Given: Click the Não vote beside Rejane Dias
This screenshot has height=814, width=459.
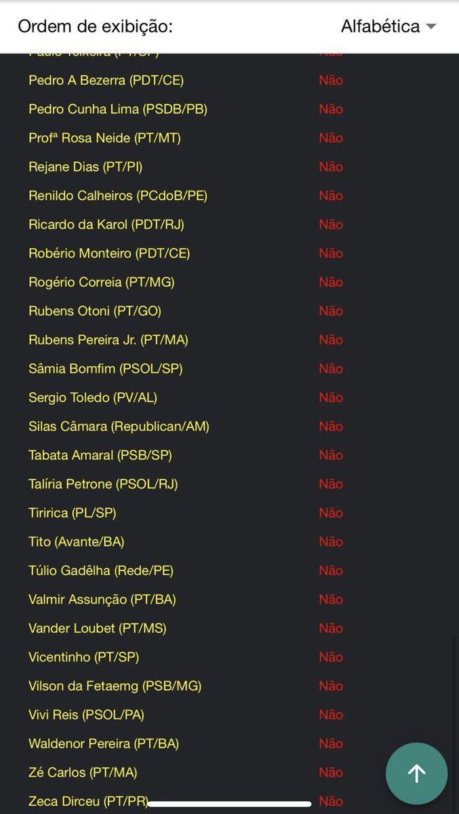Looking at the screenshot, I should pyautogui.click(x=331, y=167).
